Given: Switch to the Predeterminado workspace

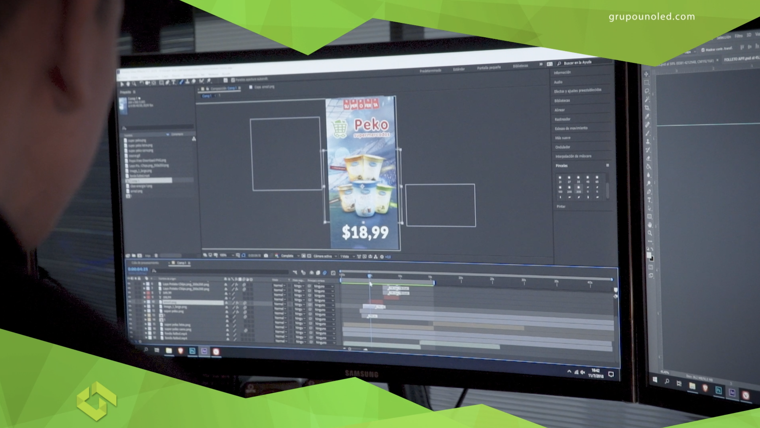Looking at the screenshot, I should pos(430,70).
